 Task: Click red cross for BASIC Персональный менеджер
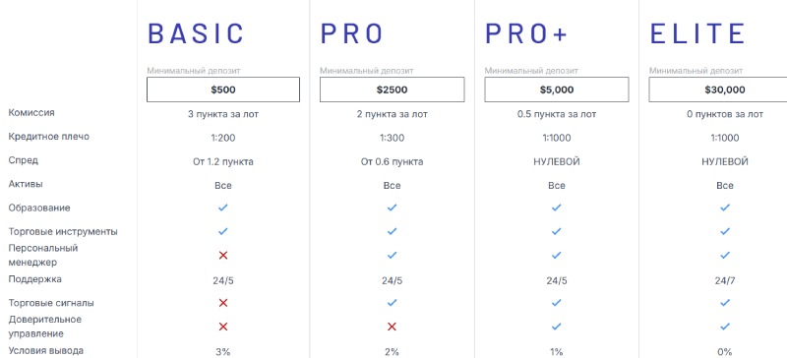point(223,255)
